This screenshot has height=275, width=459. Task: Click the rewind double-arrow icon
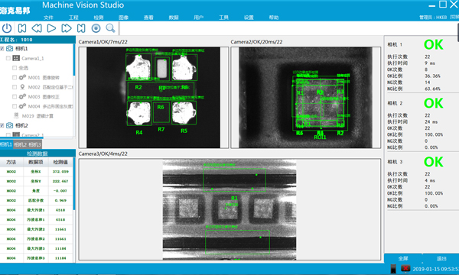[37, 28]
